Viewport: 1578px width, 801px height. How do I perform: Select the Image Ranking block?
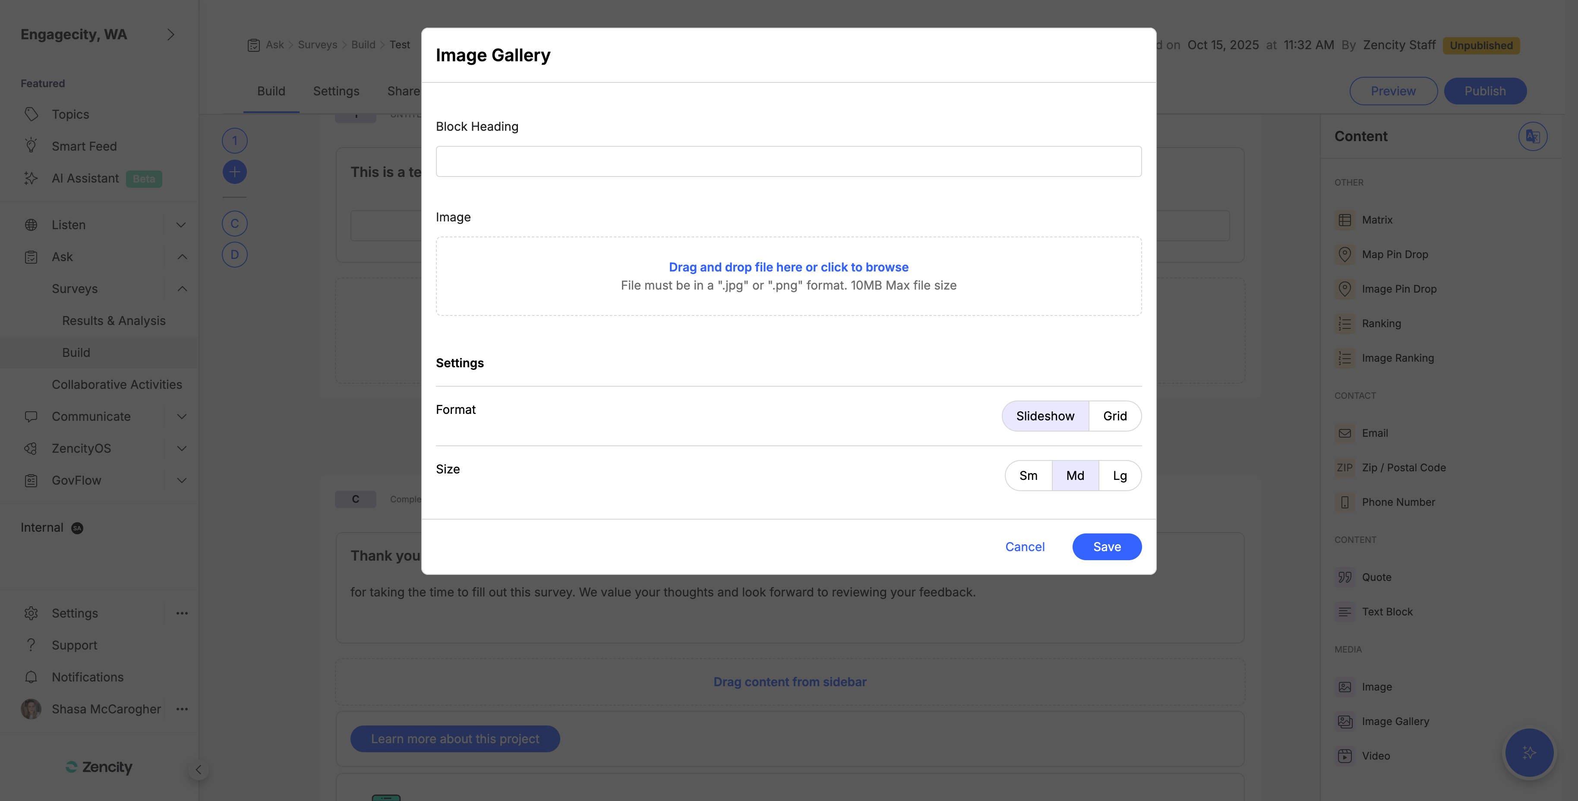coord(1397,358)
